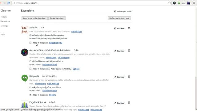This screenshot has width=197, height=111.
Task: Uncheck Enabled for PageRank Status
Action: [115, 103]
